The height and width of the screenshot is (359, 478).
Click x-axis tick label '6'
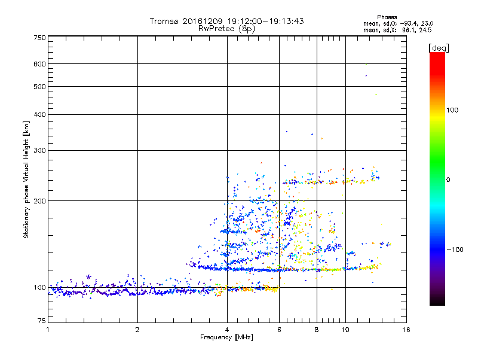[279, 330]
